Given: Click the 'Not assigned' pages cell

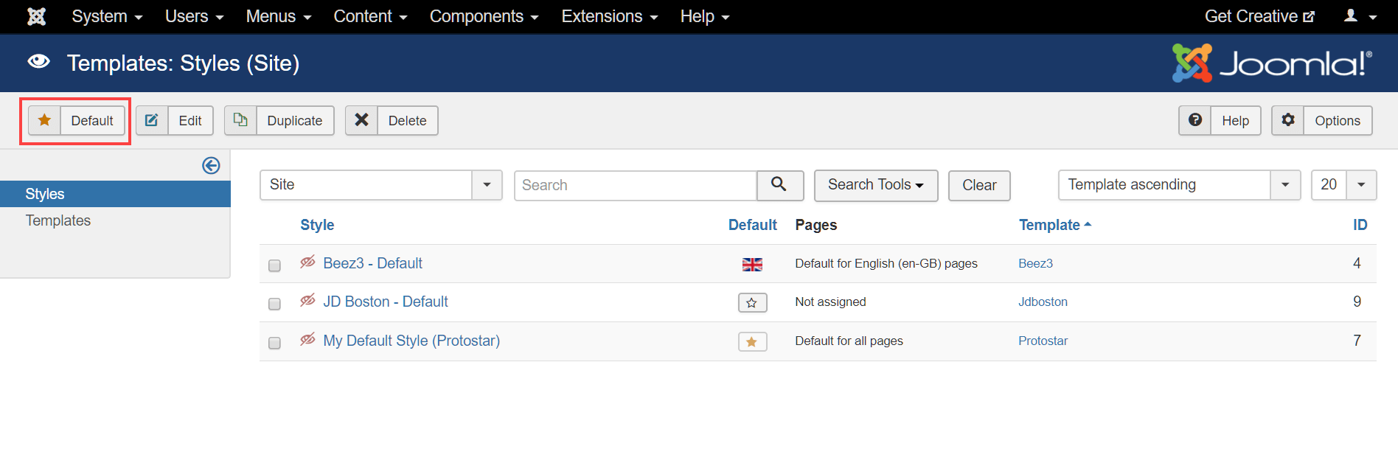Looking at the screenshot, I should point(830,302).
